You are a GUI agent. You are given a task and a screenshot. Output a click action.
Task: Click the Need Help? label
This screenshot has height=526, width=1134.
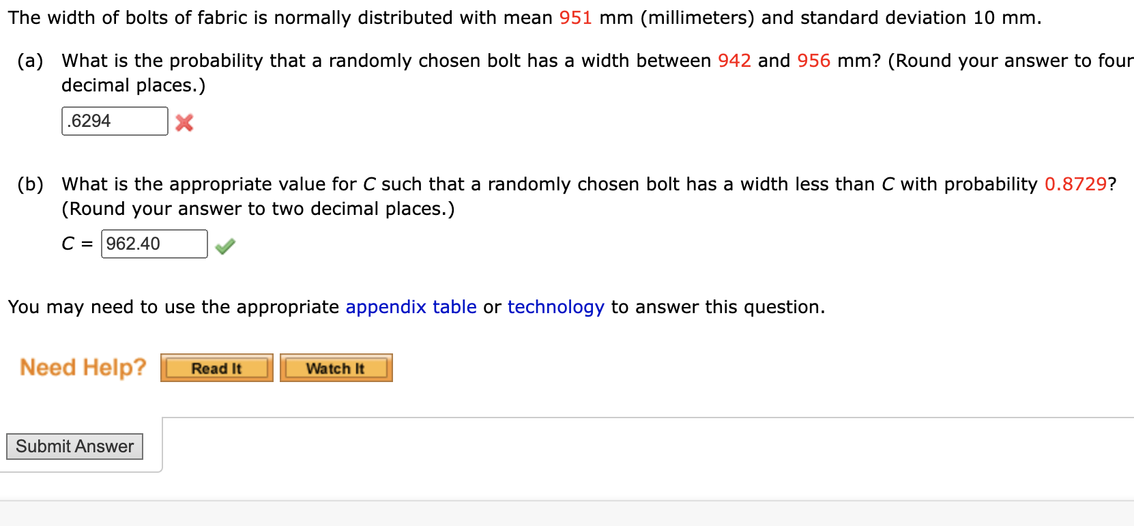(83, 368)
